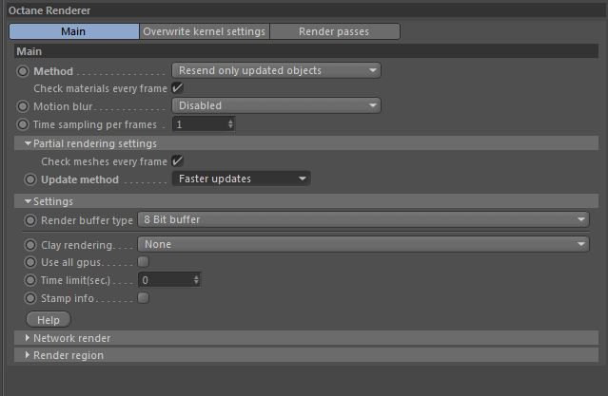
Task: Uncheck Check meshes every frame
Action: coord(177,161)
